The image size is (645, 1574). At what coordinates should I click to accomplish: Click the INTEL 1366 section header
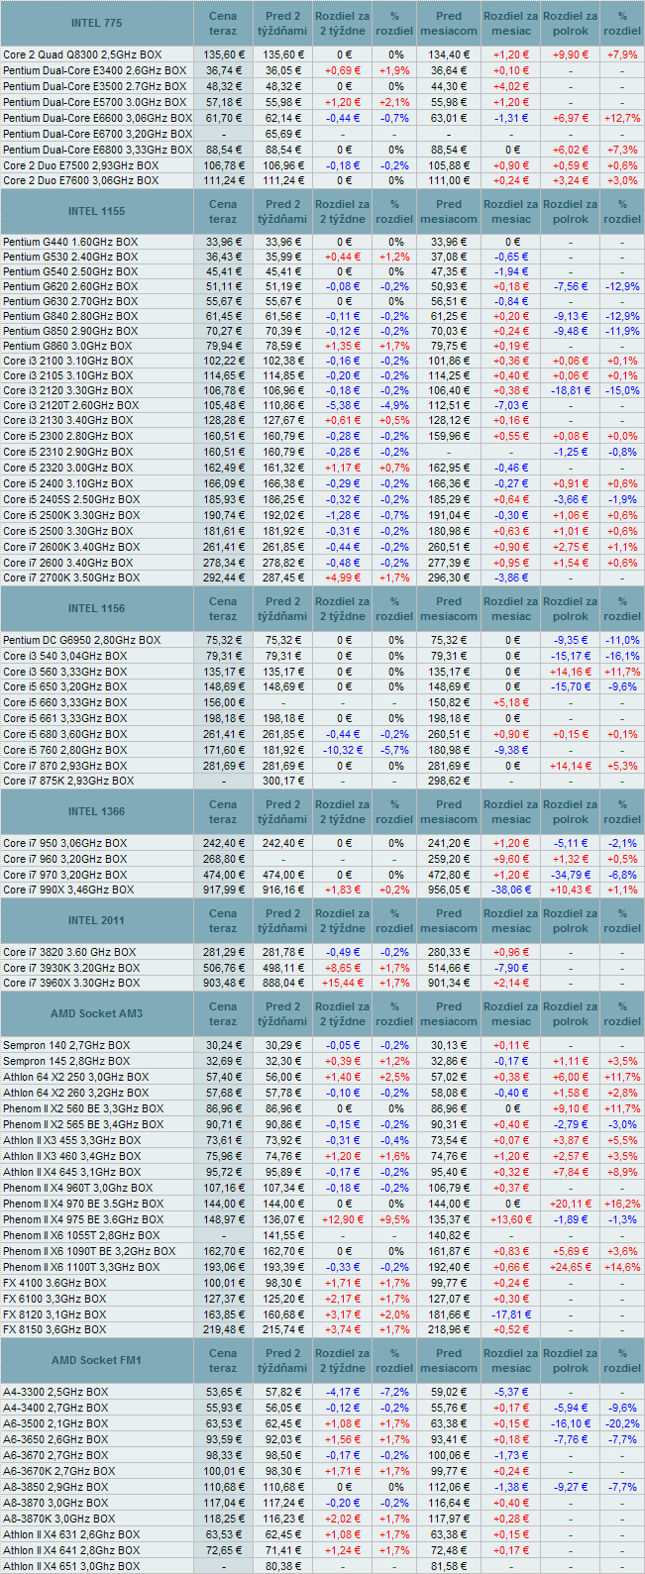click(x=97, y=811)
